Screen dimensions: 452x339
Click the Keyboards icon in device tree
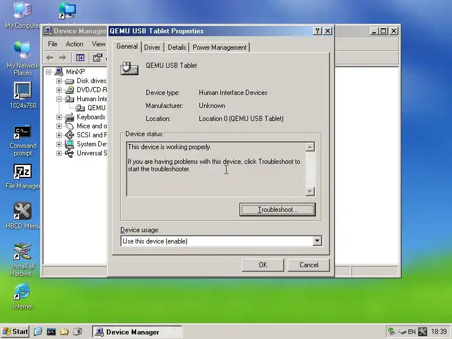pos(69,117)
